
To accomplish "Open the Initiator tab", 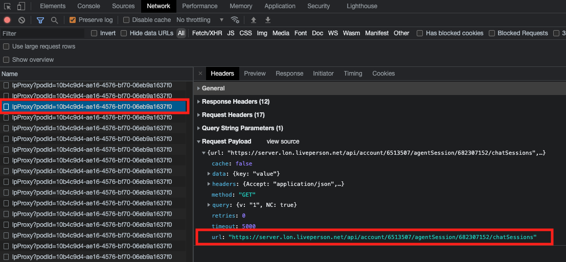I will click(324, 74).
